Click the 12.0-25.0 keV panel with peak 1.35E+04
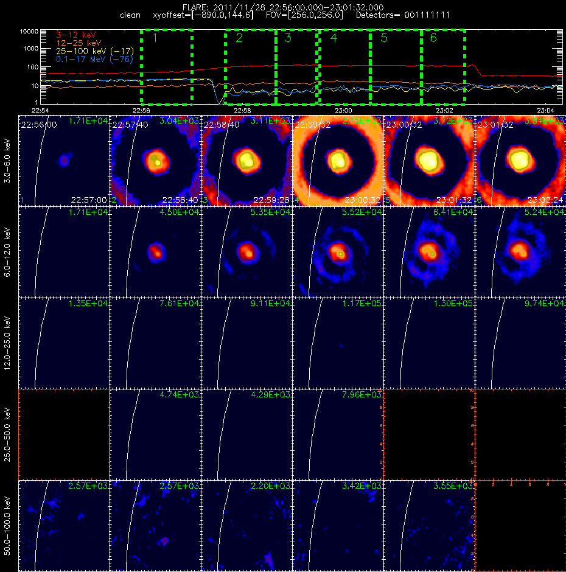566x572 pixels. click(64, 343)
